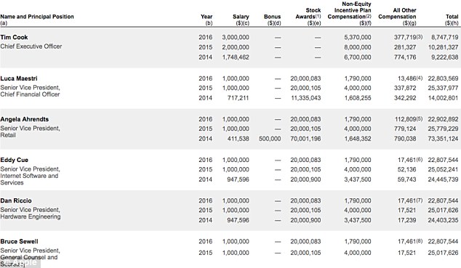Click the 'Retail' position text
The width and height of the screenshot is (461, 268).
8,135
